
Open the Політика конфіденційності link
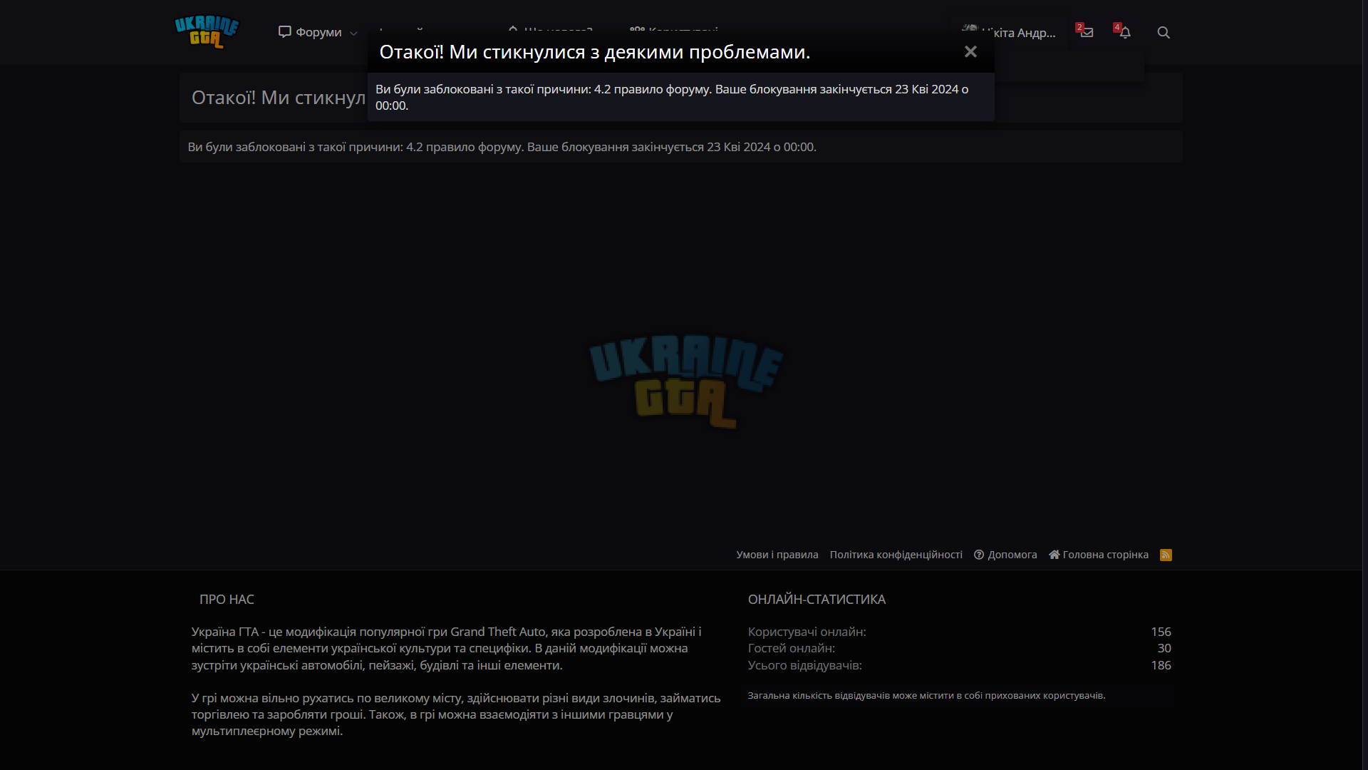coord(896,555)
